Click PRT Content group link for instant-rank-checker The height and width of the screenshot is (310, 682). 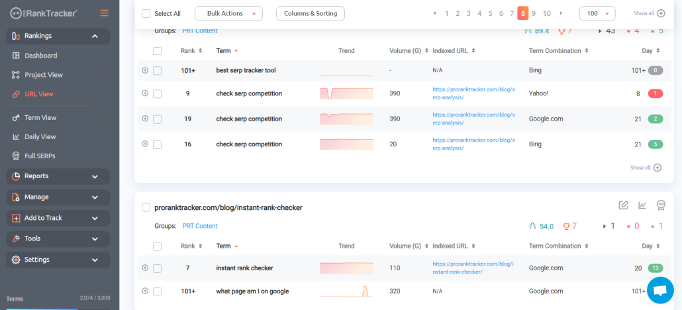(200, 226)
